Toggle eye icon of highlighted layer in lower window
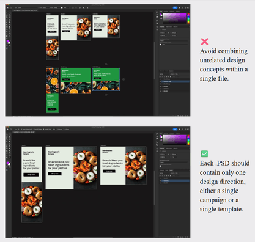Screen dimensions: 255x242 [x=160, y=180]
